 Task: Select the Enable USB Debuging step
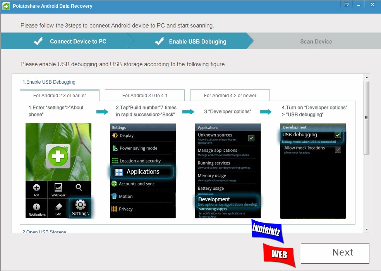(x=191, y=41)
